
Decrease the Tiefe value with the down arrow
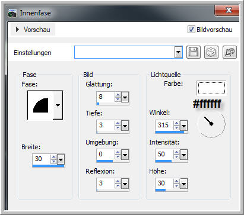118,128
